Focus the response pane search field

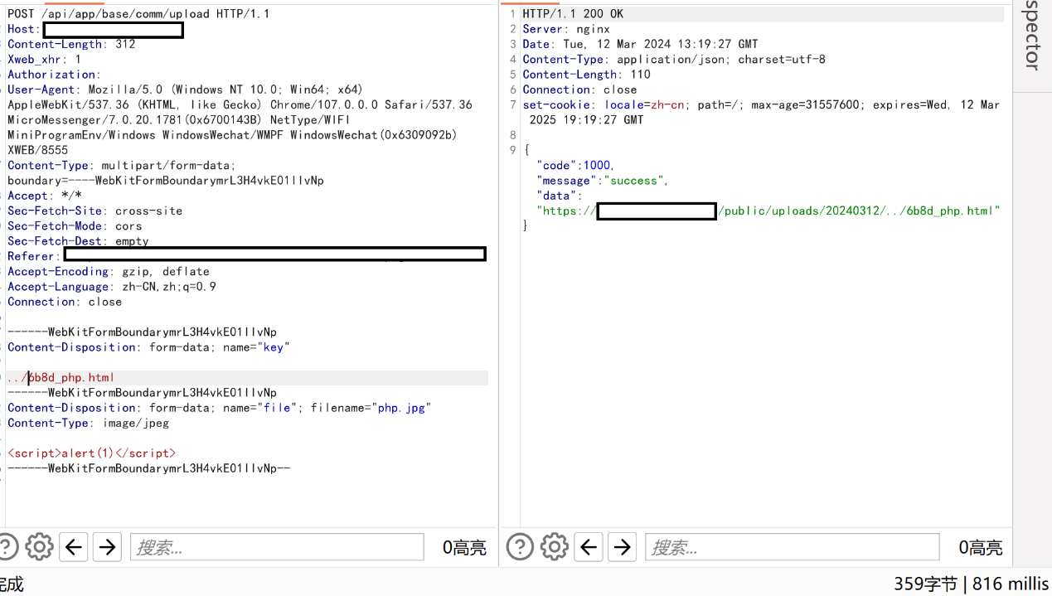point(792,547)
